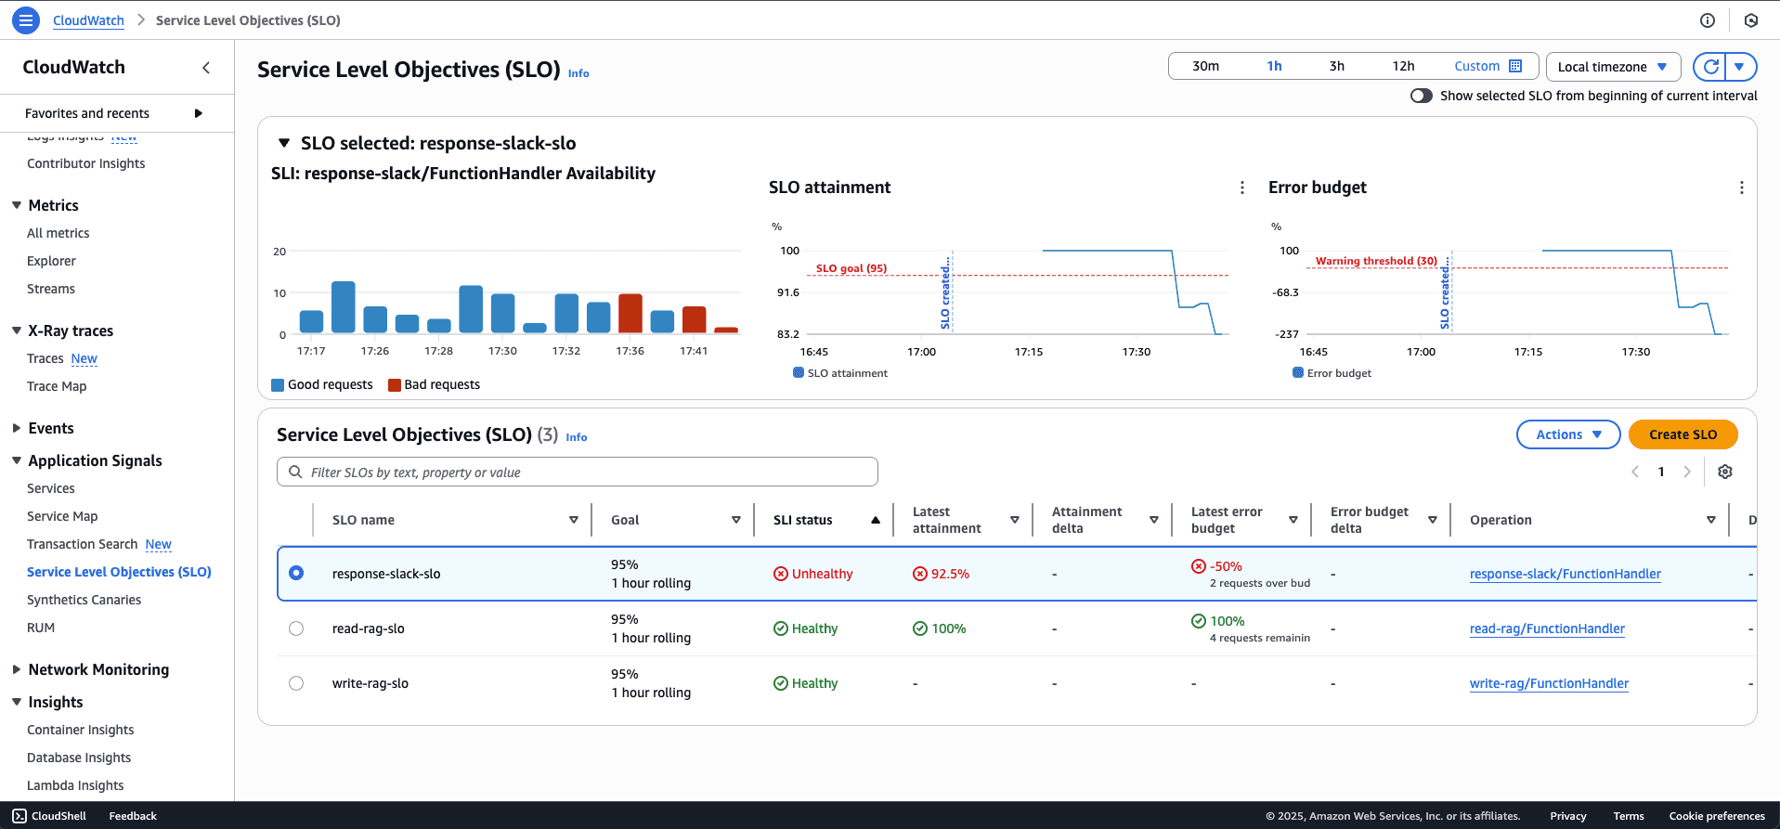Viewport: 1780px width, 829px height.
Task: Select the write-rag-slo radio button
Action: coord(296,683)
